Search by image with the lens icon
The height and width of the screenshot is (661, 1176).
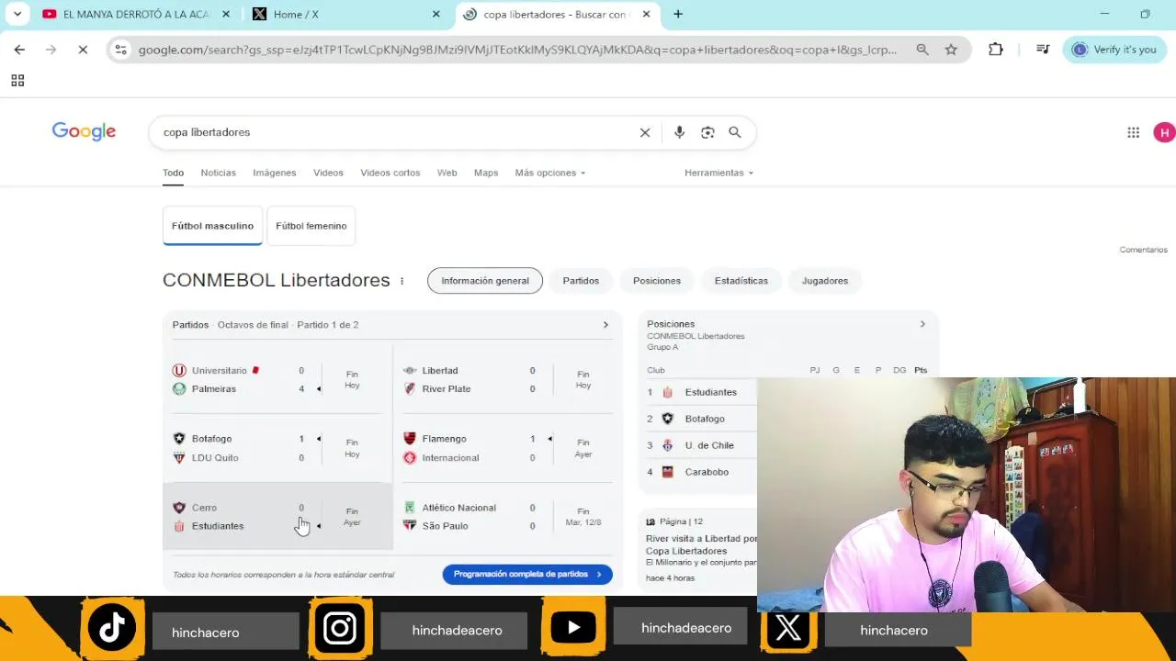coord(707,132)
